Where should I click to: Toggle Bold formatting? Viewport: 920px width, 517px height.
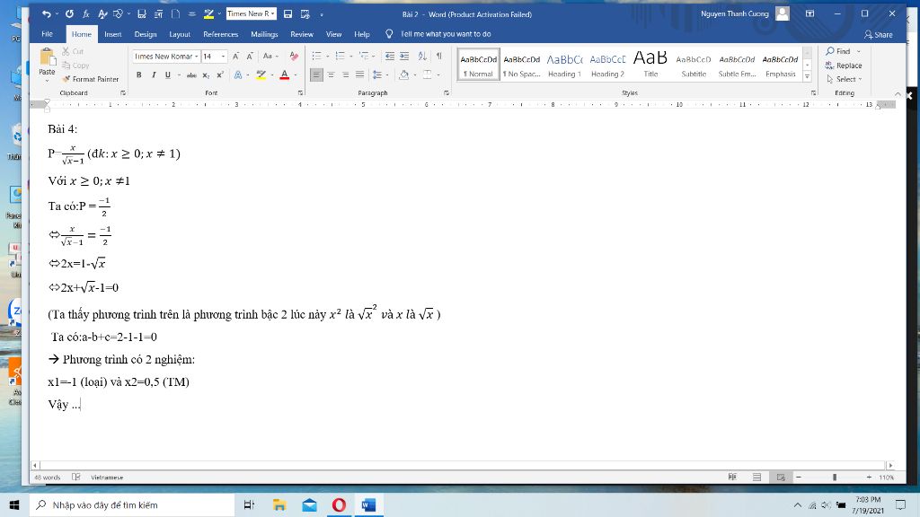[x=139, y=75]
